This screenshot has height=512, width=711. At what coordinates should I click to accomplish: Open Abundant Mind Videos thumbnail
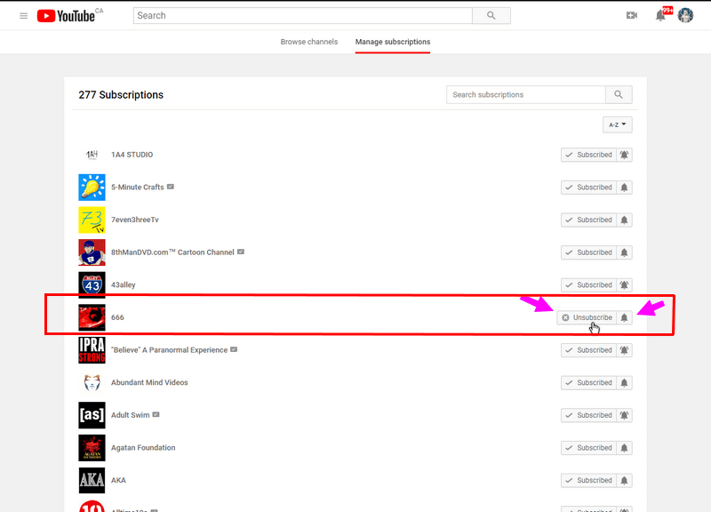coord(92,383)
